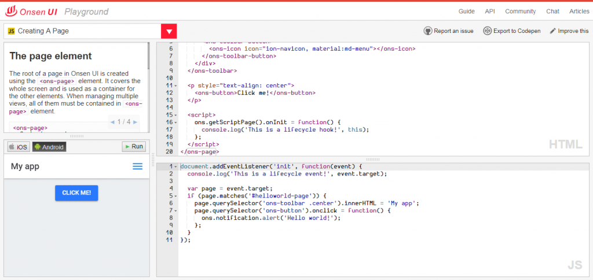The image size is (593, 280).
Task: Click the Export to Codepen label
Action: (x=517, y=31)
